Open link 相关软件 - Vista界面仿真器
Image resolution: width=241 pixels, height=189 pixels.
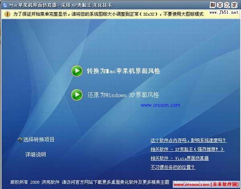[180, 158]
